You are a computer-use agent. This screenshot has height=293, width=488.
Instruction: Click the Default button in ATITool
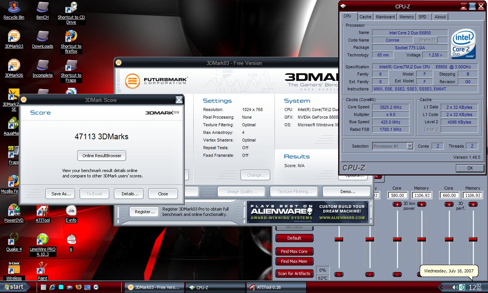(x=294, y=238)
